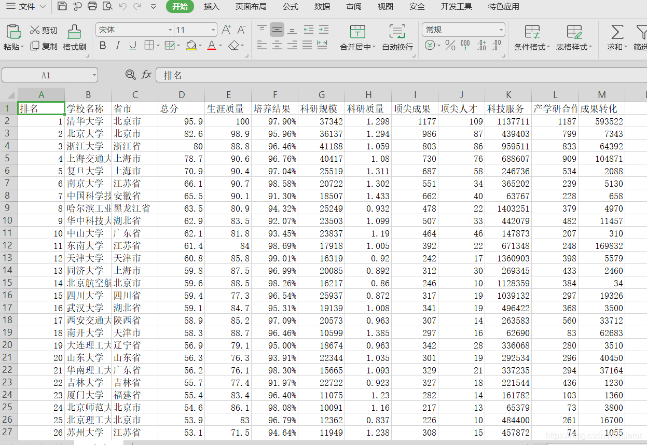Expand the Merge and Center dropdown arrow
This screenshot has width=647, height=445.
point(375,47)
